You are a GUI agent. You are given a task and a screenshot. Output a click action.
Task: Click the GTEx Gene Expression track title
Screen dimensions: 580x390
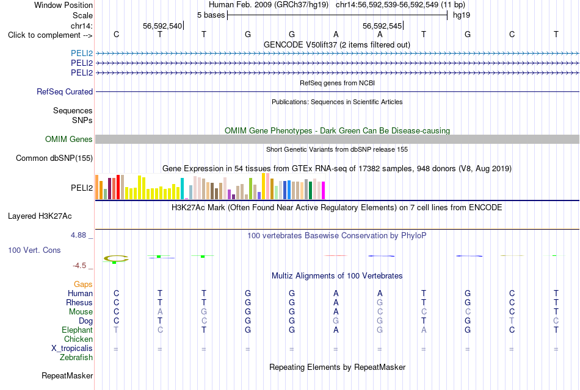pyautogui.click(x=337, y=169)
